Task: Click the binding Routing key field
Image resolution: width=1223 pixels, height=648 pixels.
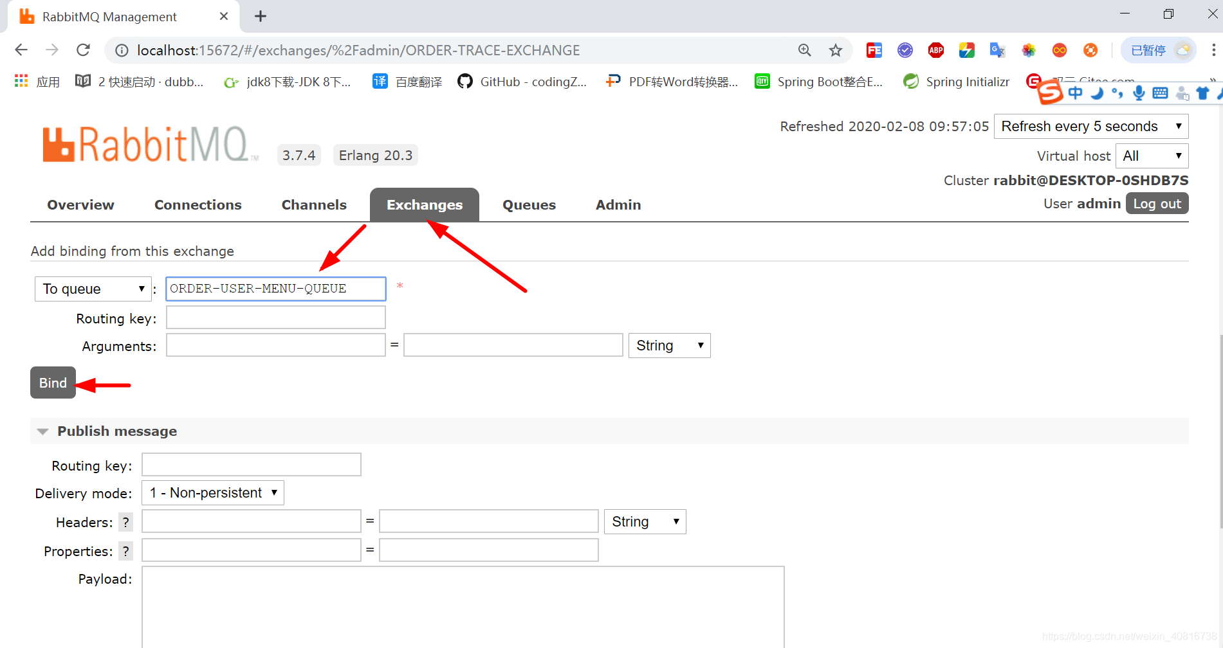Action: click(276, 318)
